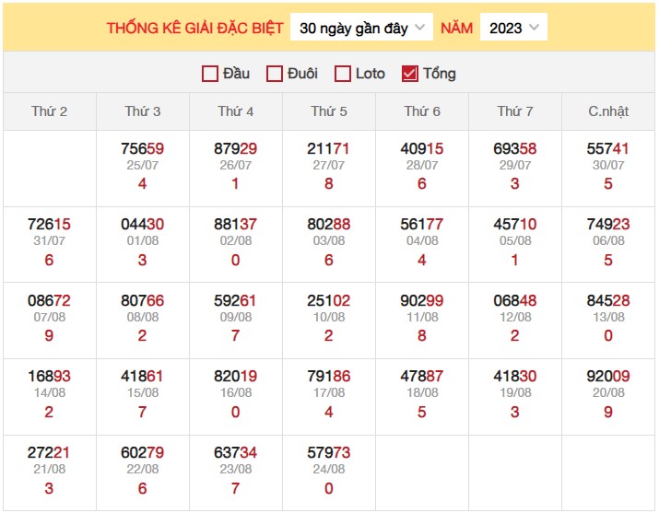Click the C.nhật column header
The width and height of the screenshot is (659, 513).
(x=608, y=111)
